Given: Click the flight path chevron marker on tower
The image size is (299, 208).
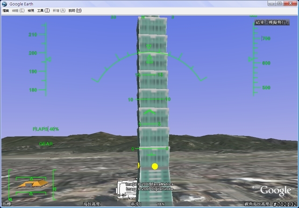Looking at the screenshot, I should click(x=149, y=112).
